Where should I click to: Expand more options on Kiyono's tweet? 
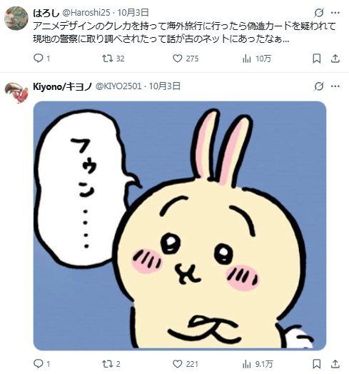(335, 86)
